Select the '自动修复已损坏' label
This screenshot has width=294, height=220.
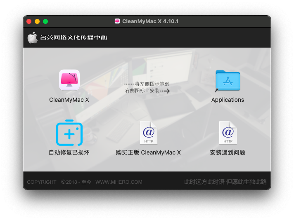pyautogui.click(x=69, y=152)
